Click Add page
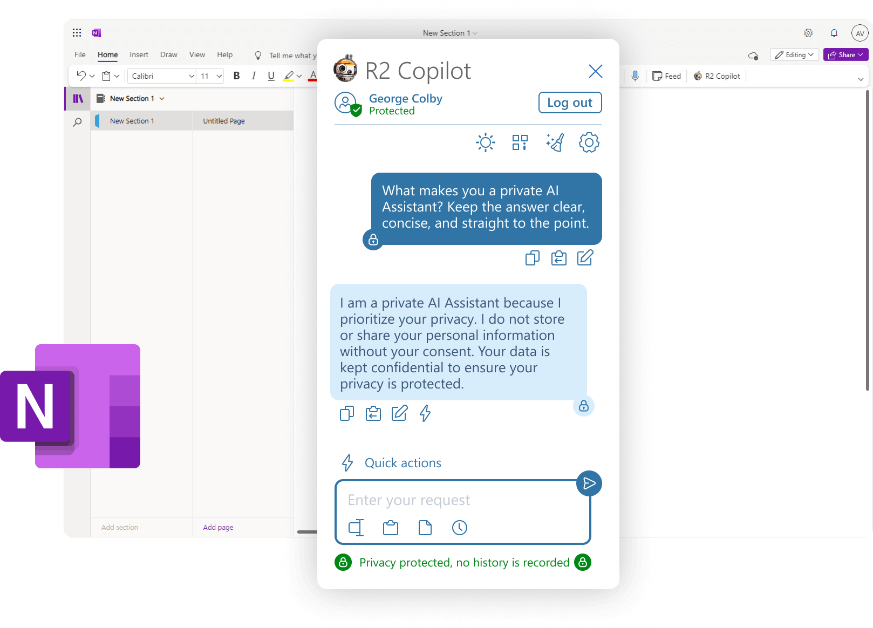This screenshot has height=628, width=873. click(x=218, y=527)
